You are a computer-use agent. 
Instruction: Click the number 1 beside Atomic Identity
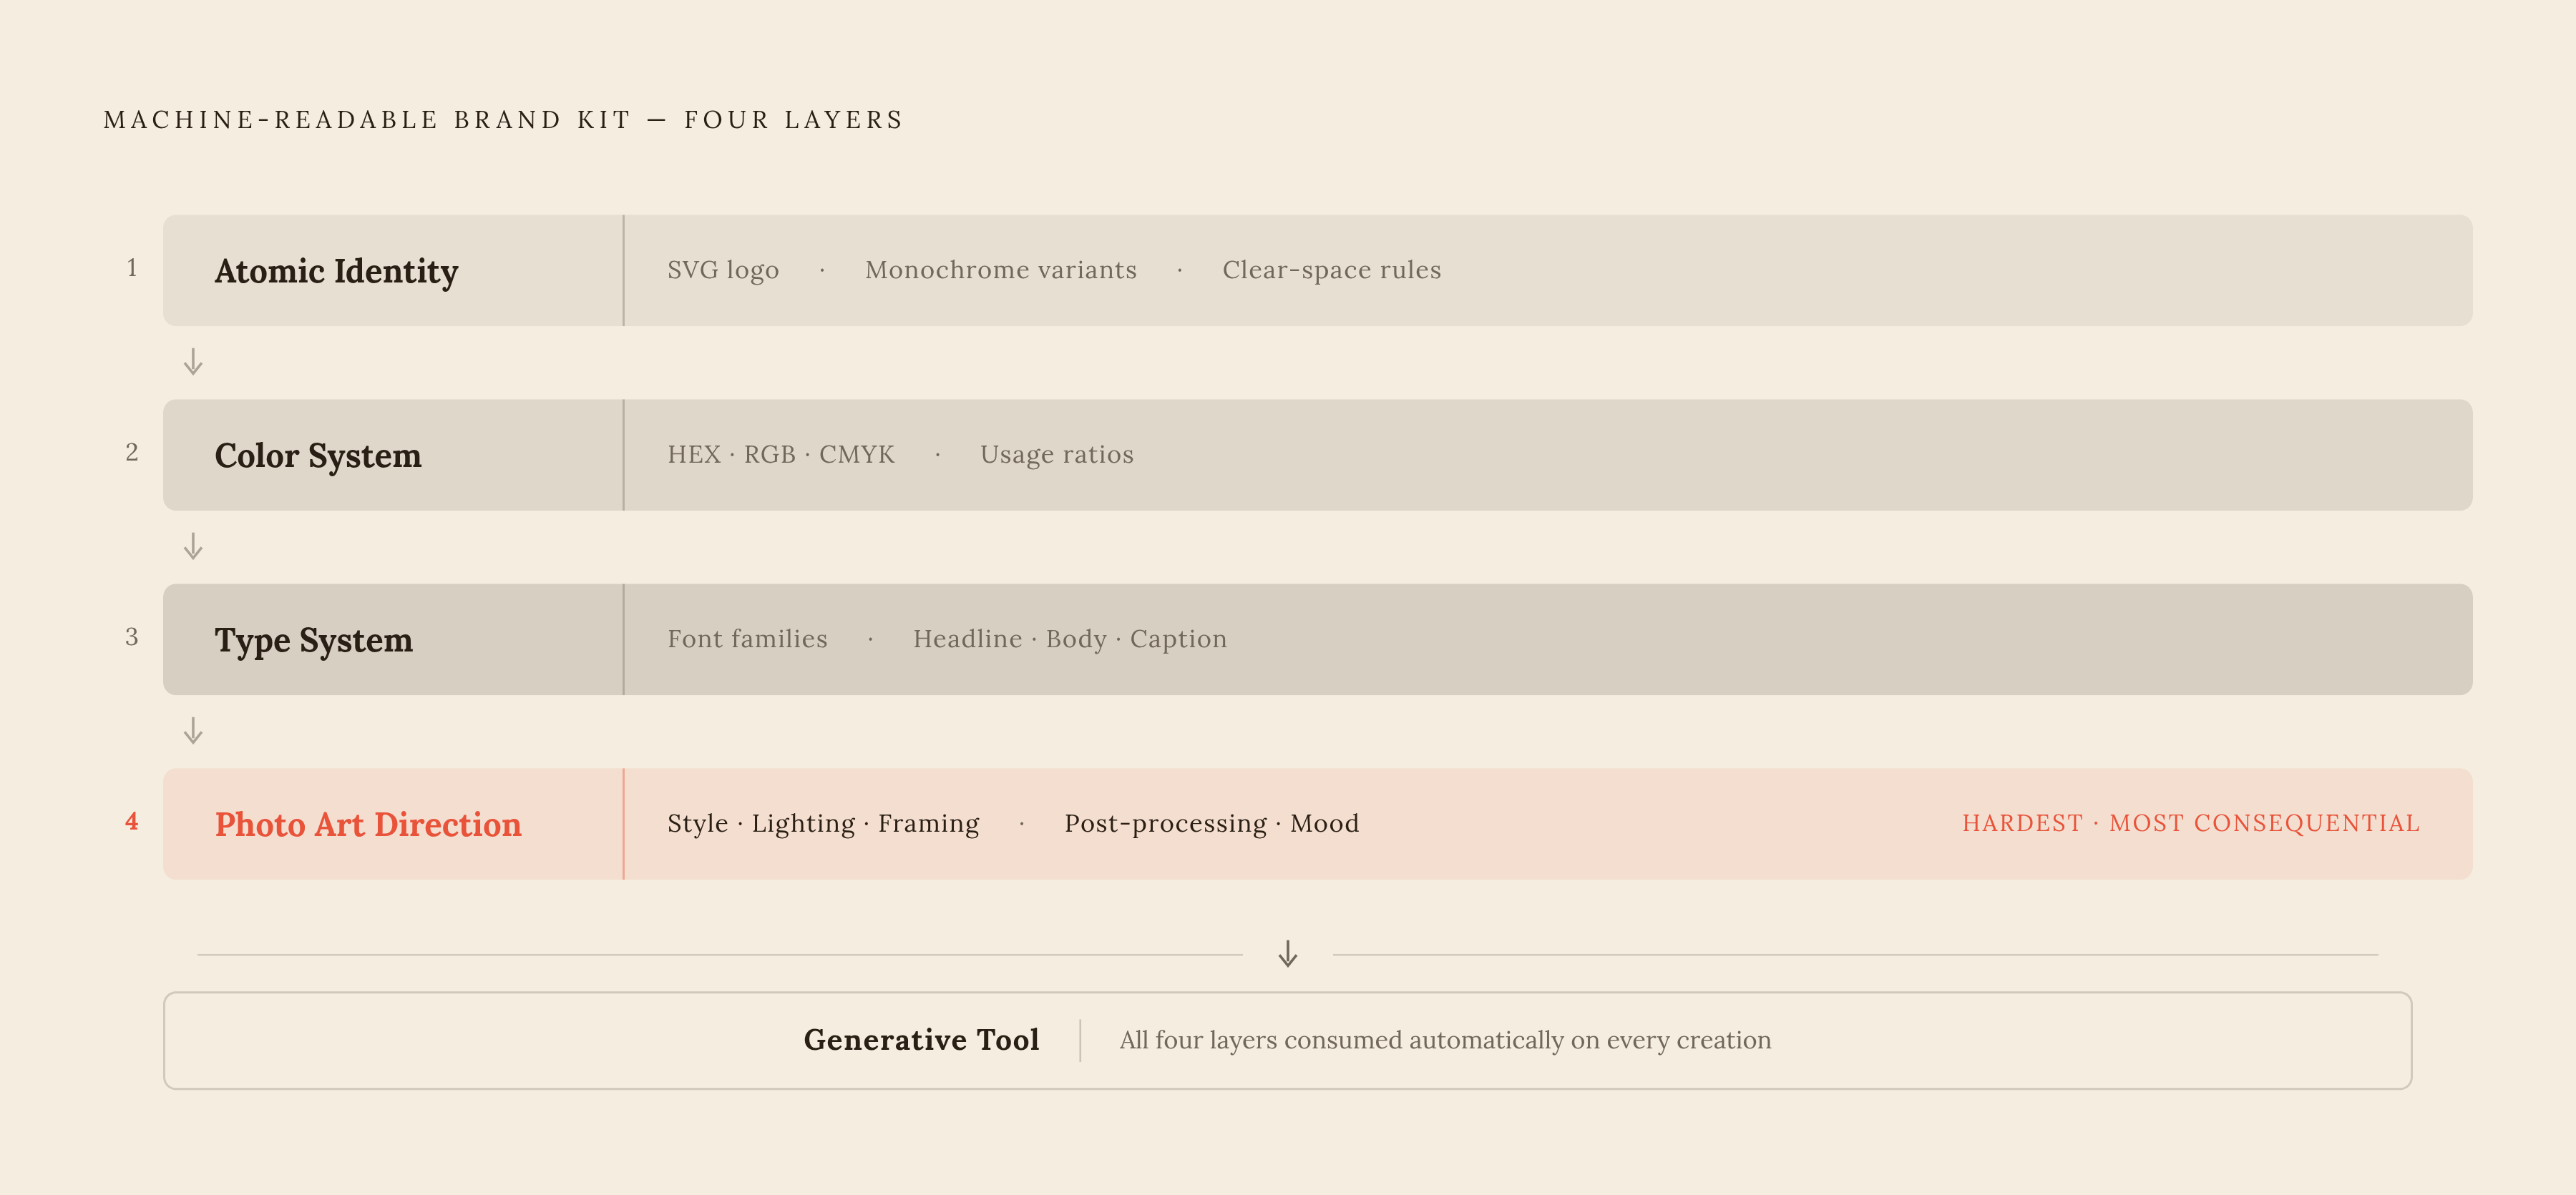click(131, 267)
